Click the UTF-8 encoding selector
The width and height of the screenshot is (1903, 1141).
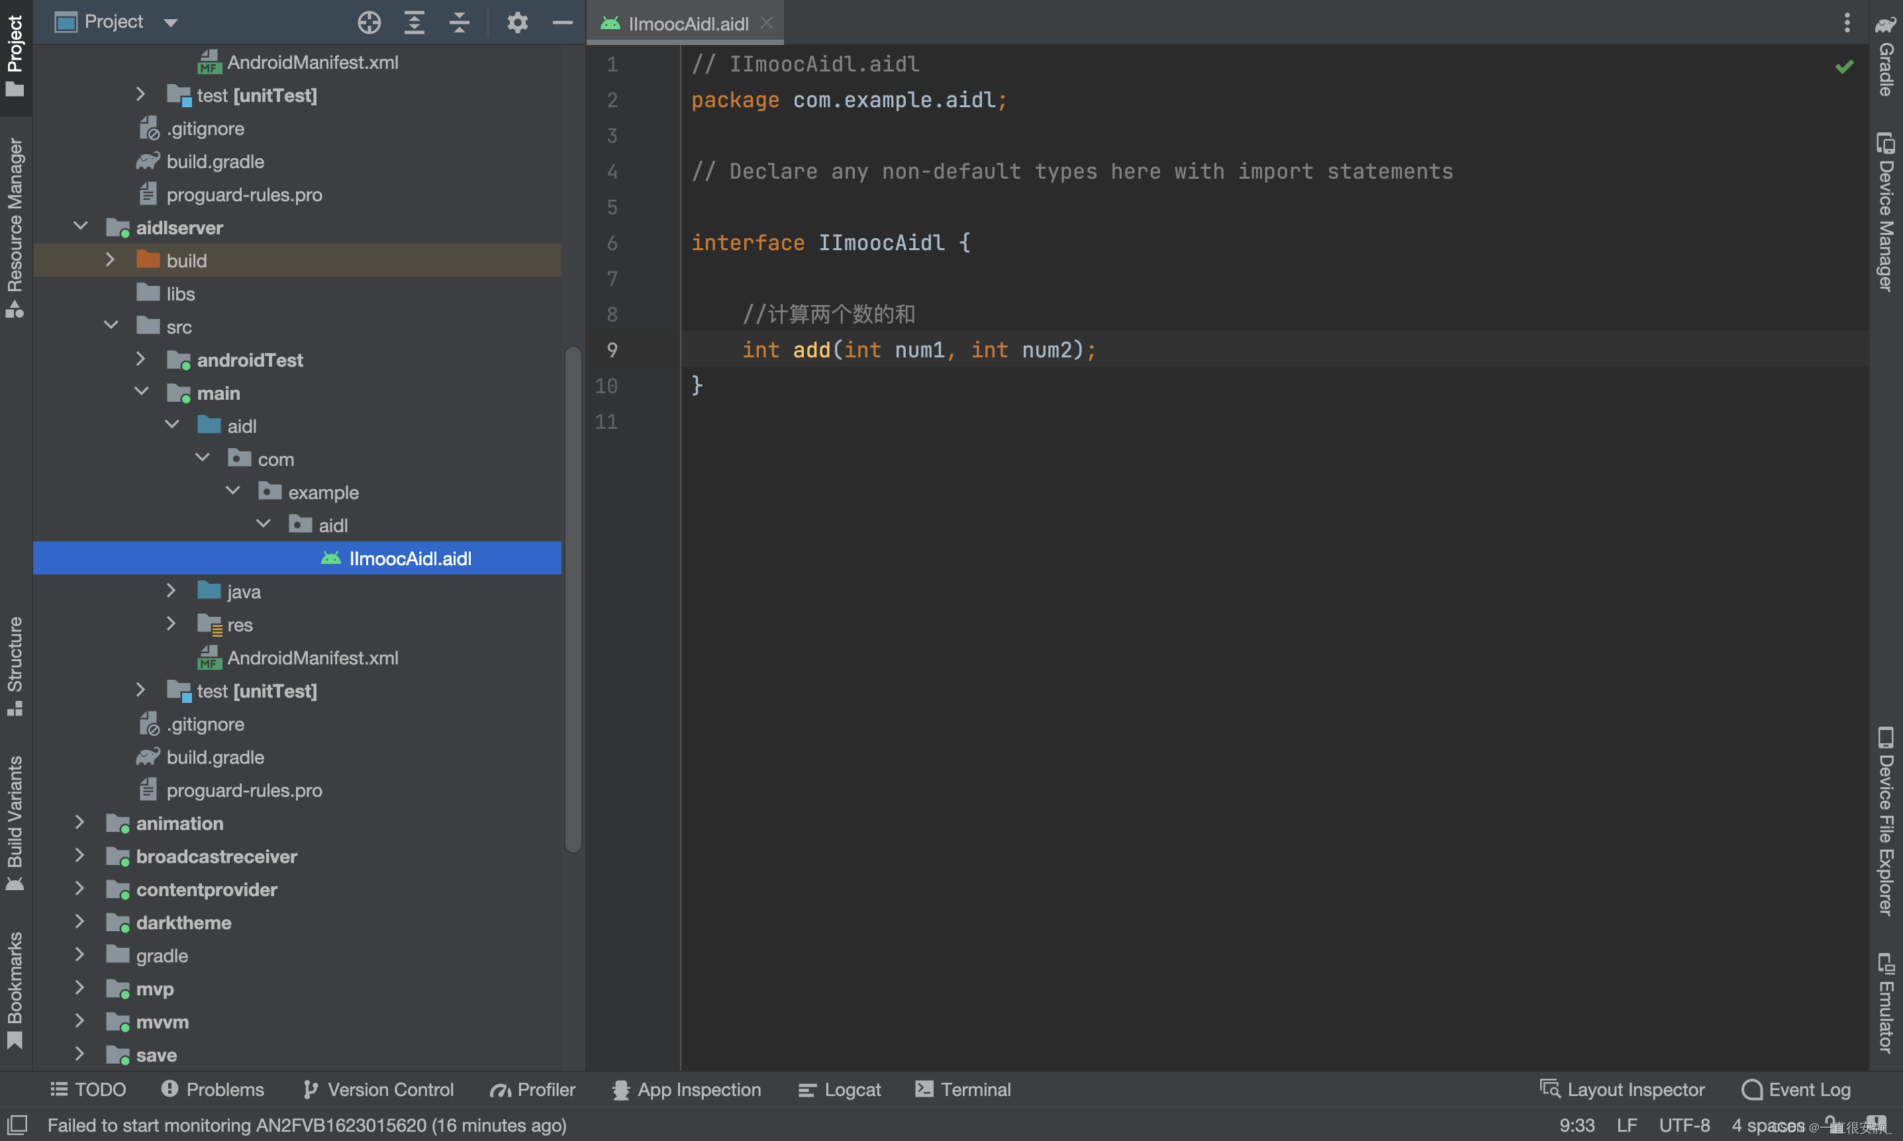tap(1684, 1125)
